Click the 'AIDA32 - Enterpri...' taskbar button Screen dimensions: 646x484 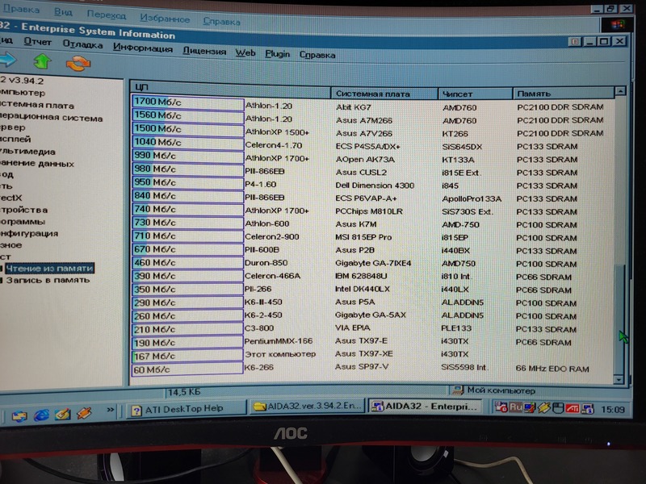tap(426, 407)
